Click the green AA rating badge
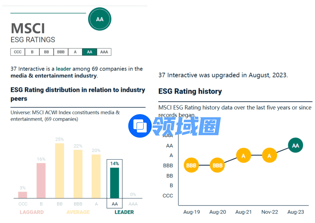Viewport: 315px width, 223px height. pyautogui.click(x=100, y=19)
